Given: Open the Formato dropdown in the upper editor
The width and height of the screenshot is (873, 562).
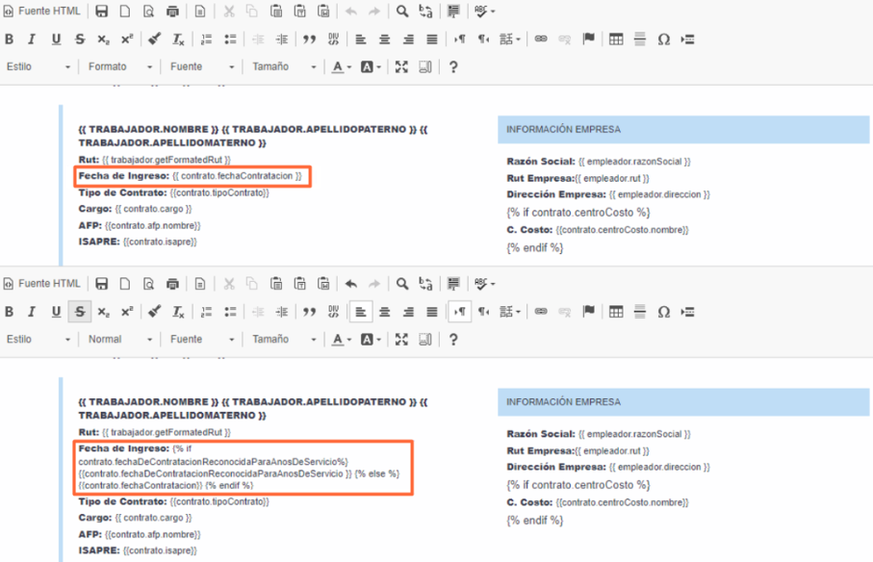Looking at the screenshot, I should (119, 66).
